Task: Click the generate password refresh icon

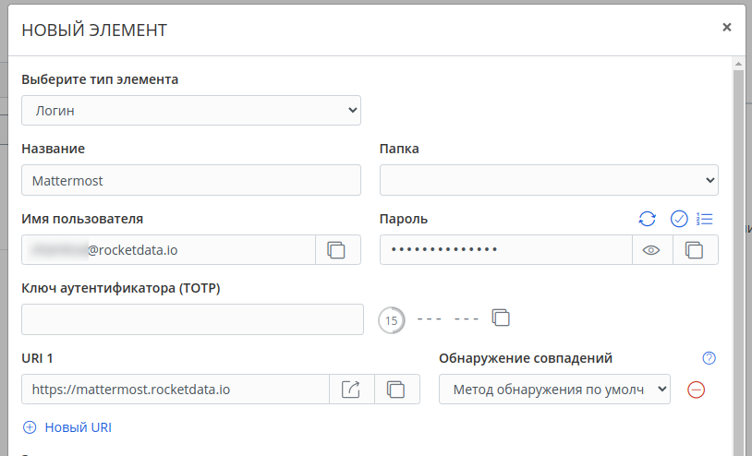Action: 648,219
